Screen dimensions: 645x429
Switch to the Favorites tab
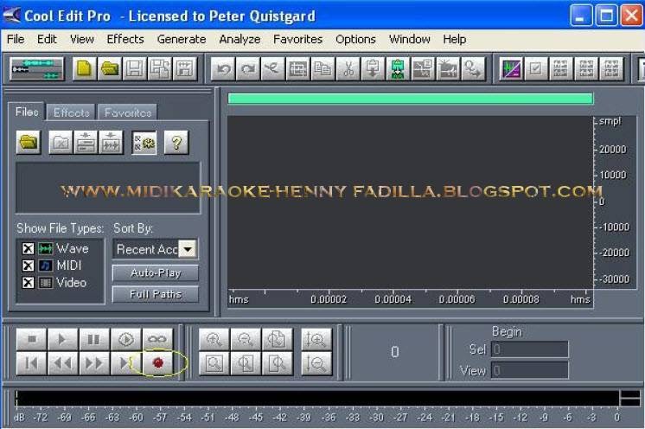click(x=128, y=112)
